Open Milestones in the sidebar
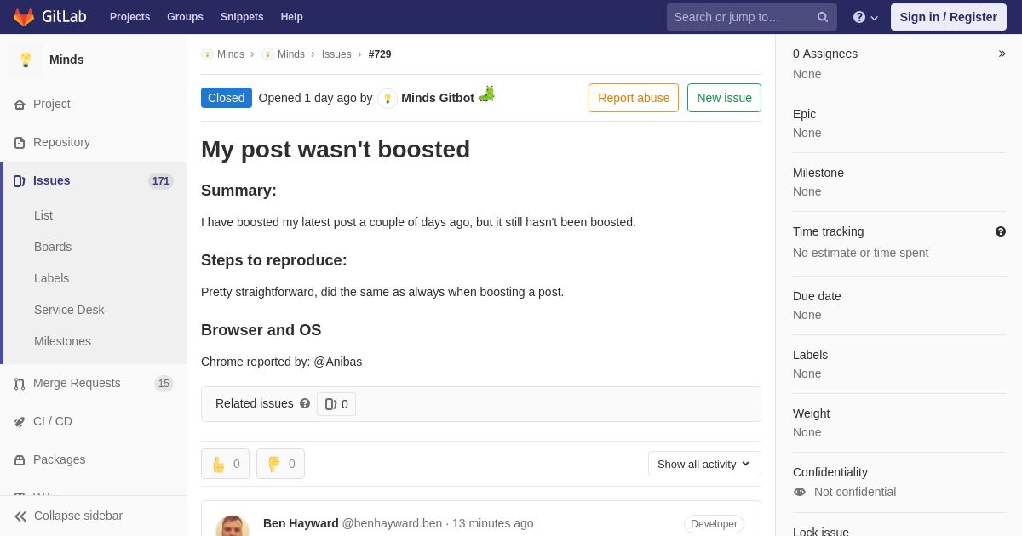 pyautogui.click(x=62, y=341)
